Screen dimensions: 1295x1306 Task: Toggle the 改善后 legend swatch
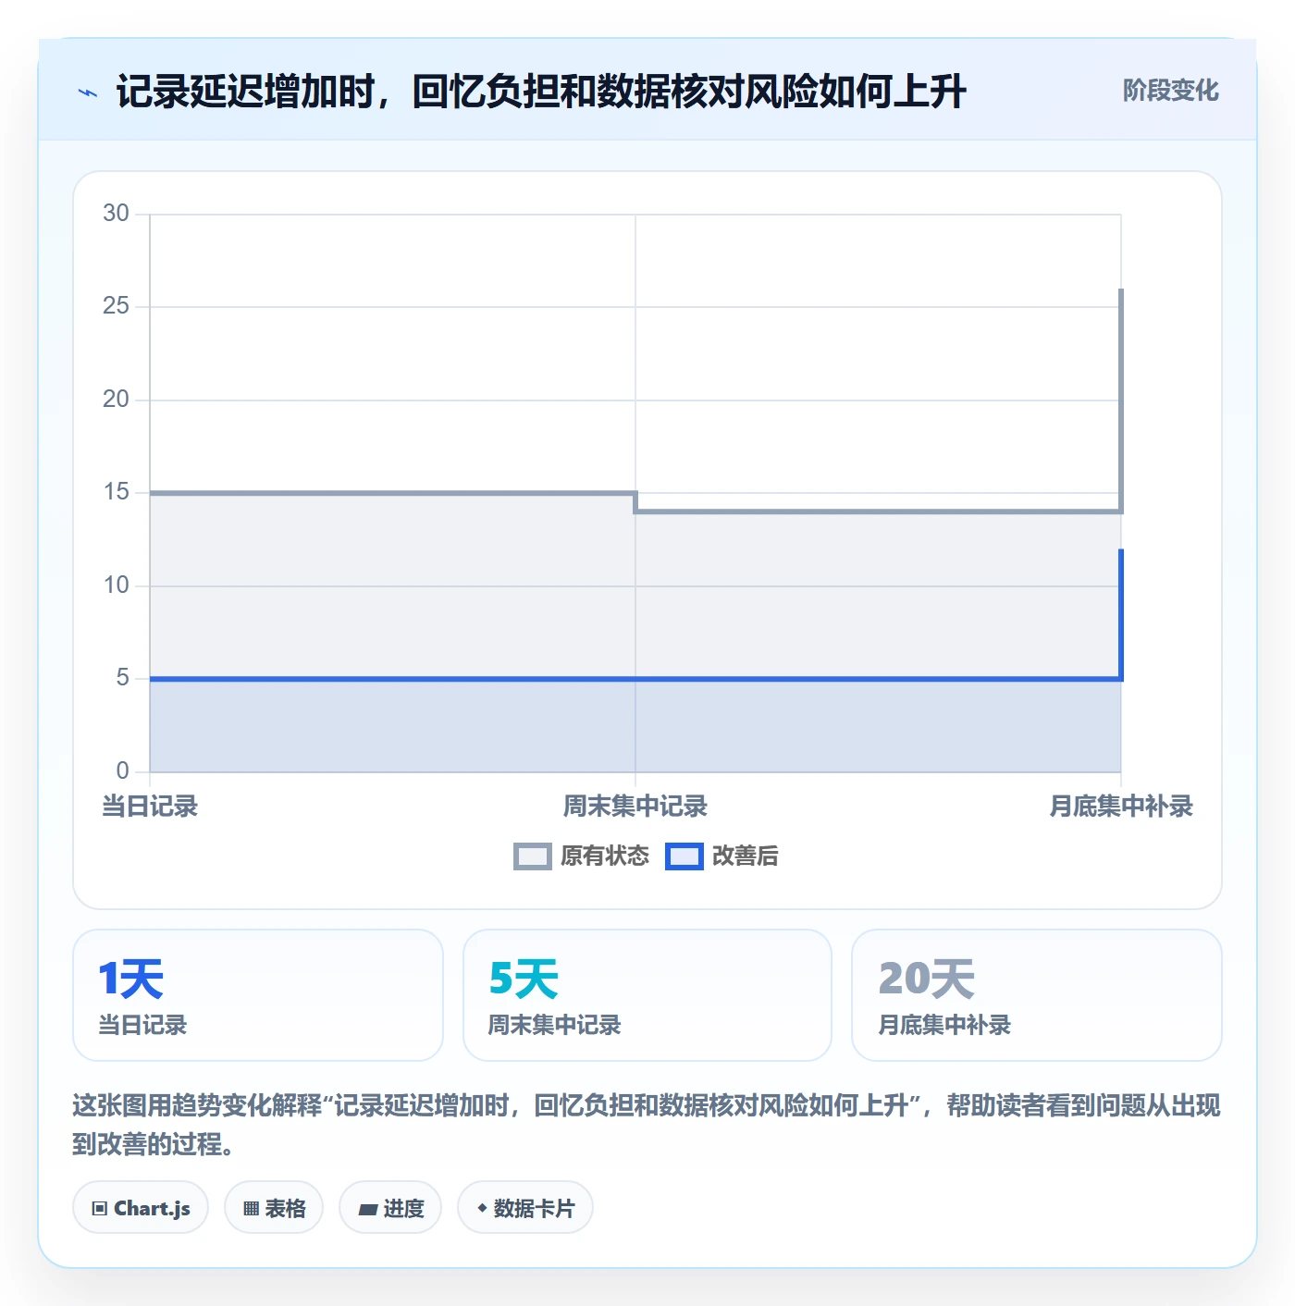(684, 856)
